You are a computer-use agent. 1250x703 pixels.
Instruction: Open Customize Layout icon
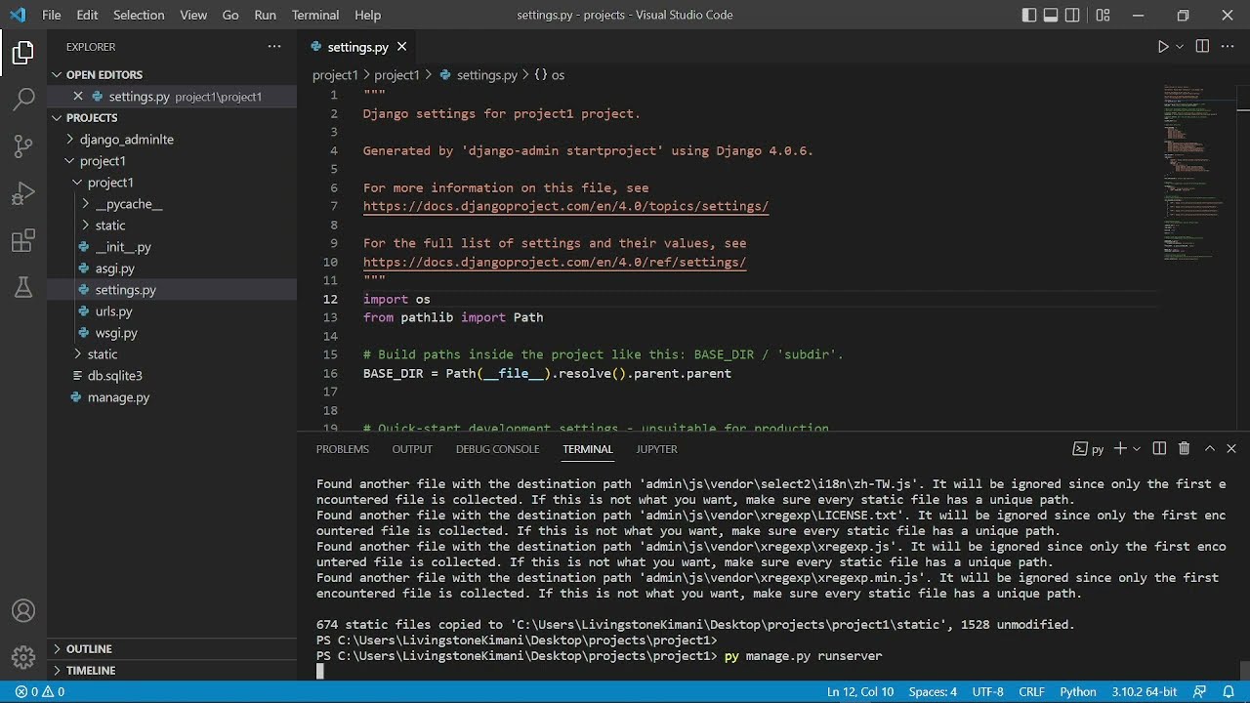pyautogui.click(x=1103, y=15)
